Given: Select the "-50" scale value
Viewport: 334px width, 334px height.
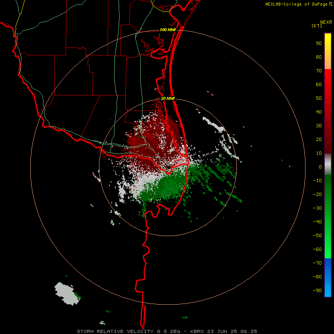Looking at the screenshot, I should [317, 236].
